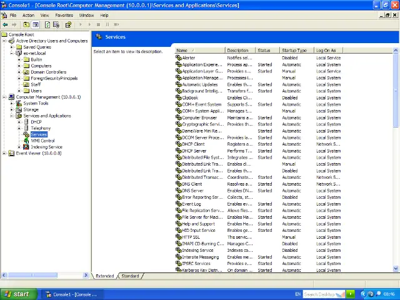Click the Export List toolbar icon
Image resolution: width=400 pixels, height=300 pixels.
56,25
